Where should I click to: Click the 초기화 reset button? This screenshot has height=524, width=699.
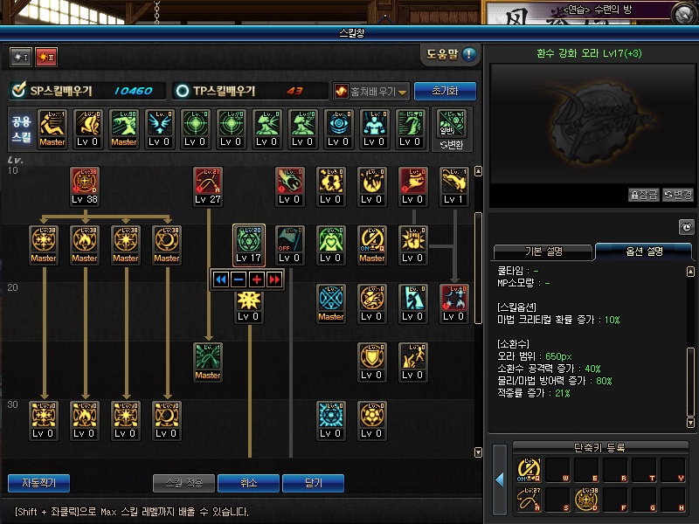pyautogui.click(x=445, y=91)
